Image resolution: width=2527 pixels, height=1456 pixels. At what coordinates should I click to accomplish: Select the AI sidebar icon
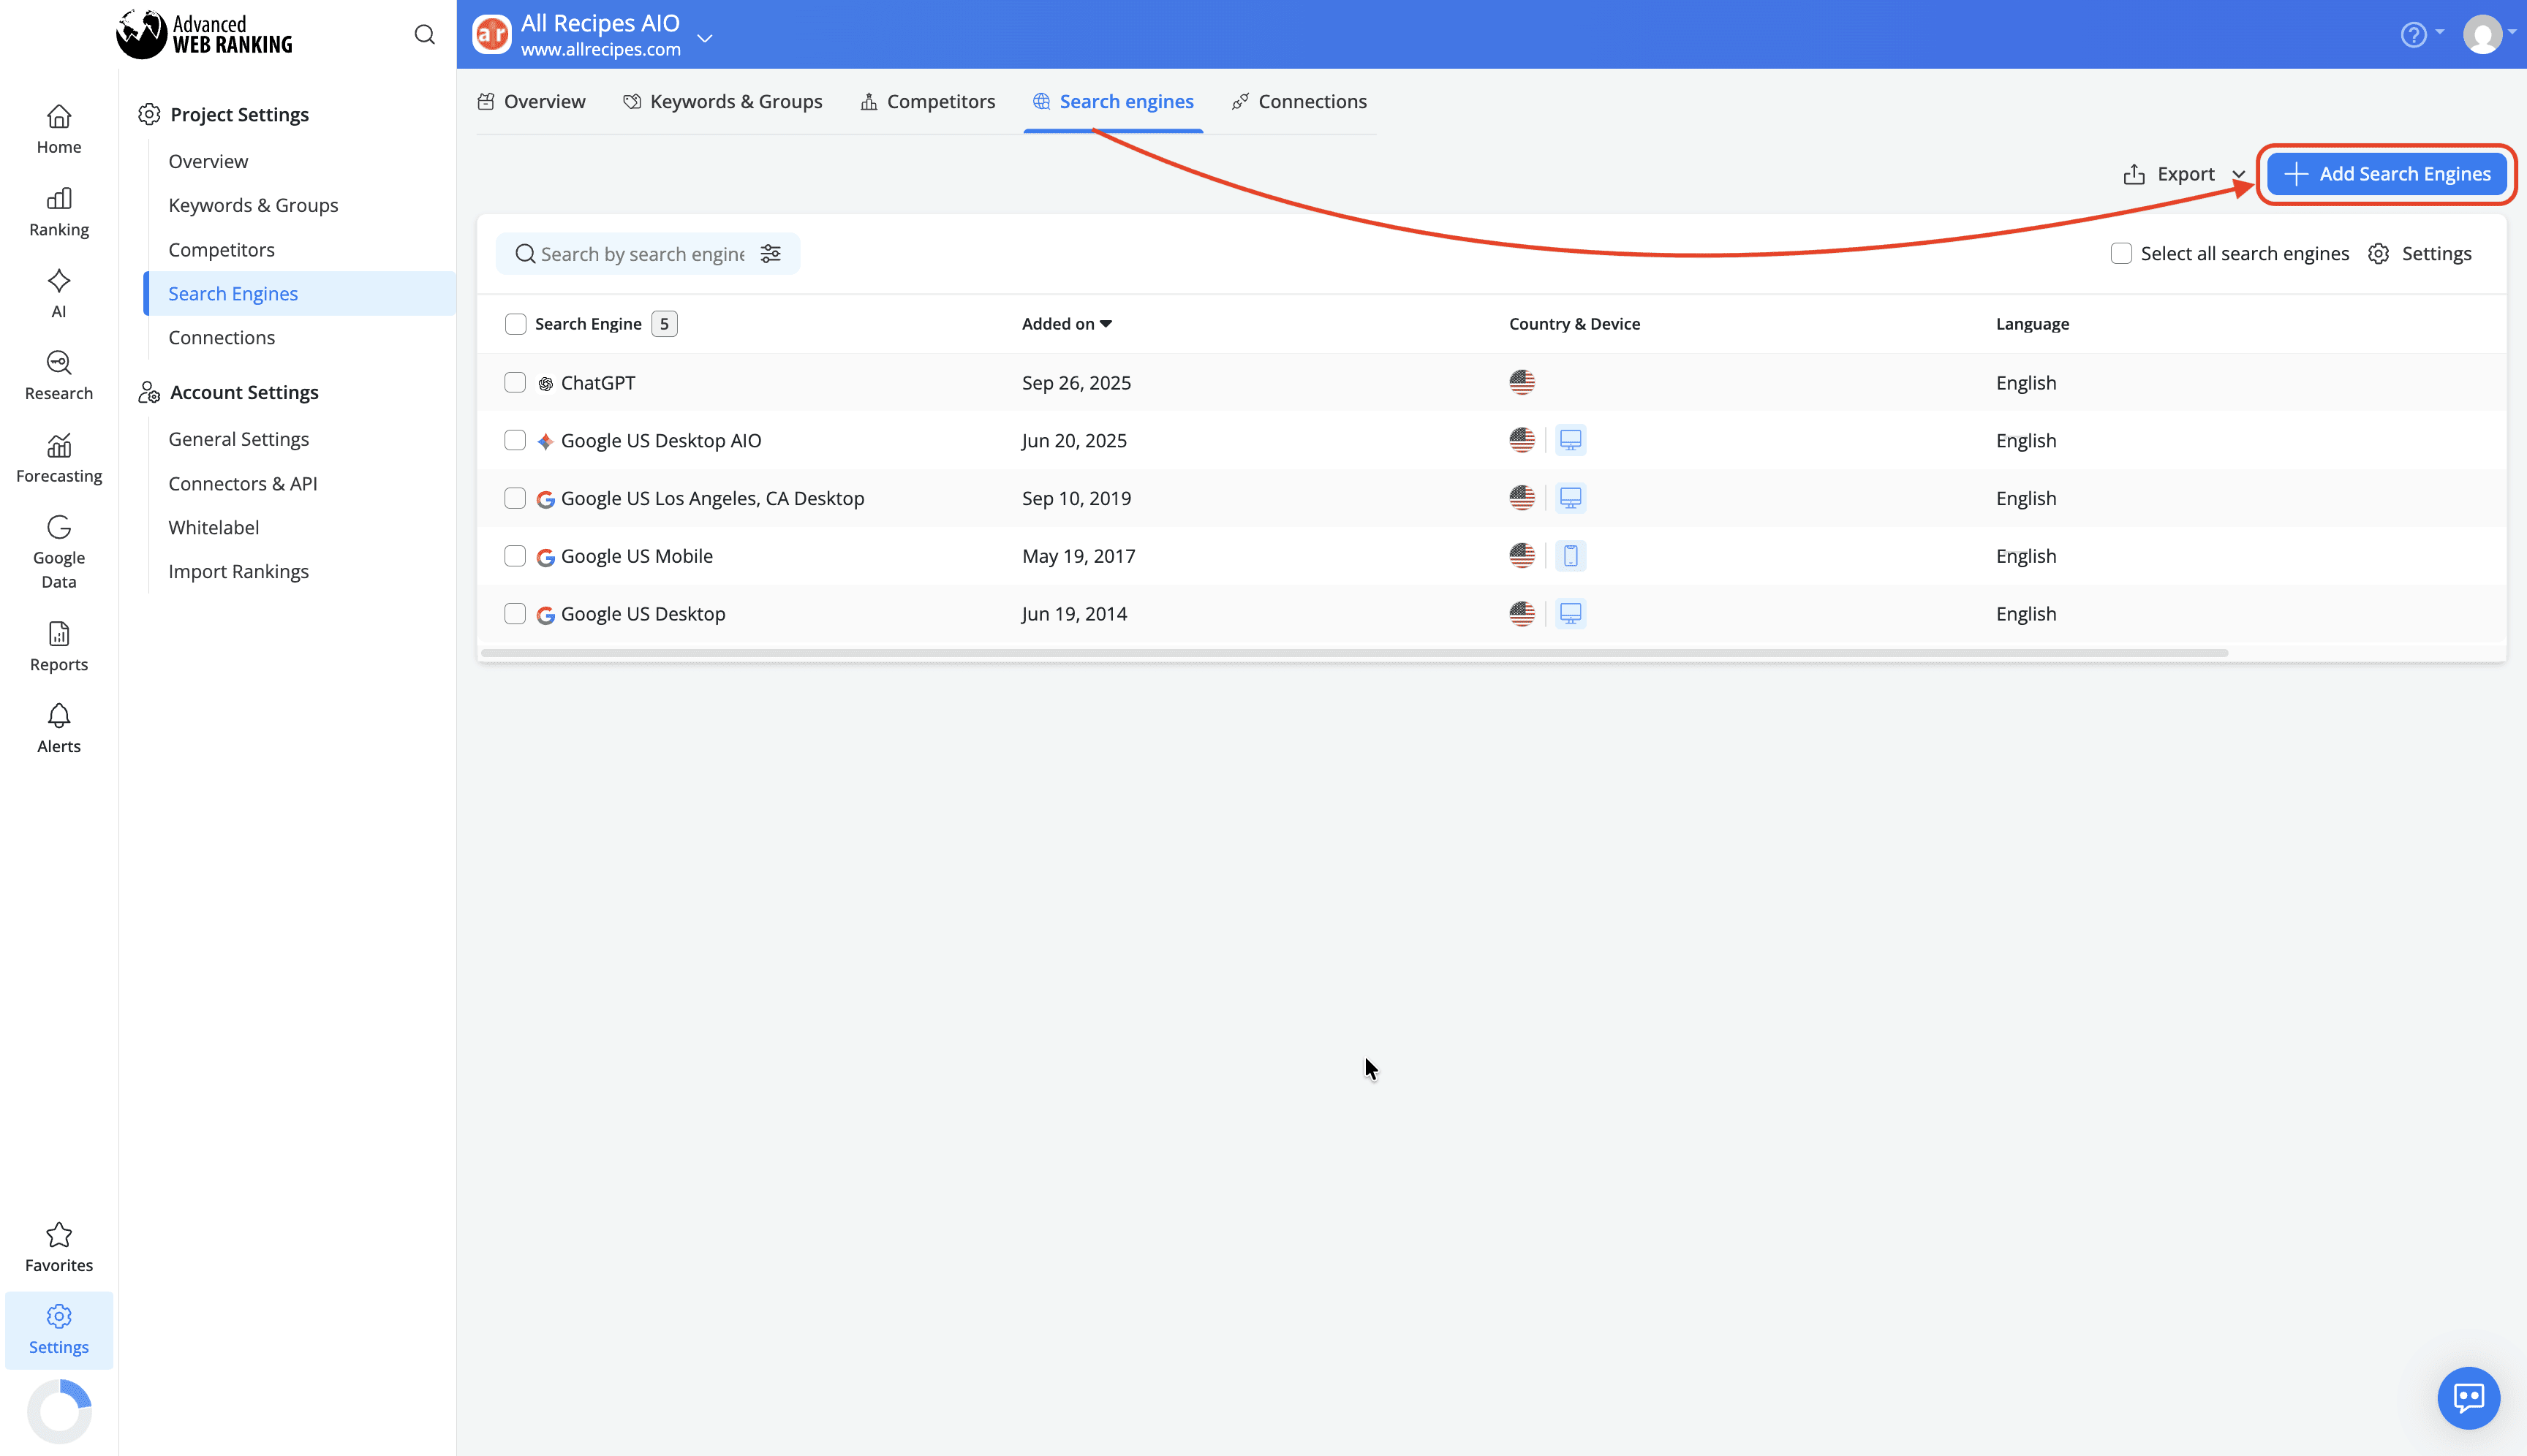(58, 291)
